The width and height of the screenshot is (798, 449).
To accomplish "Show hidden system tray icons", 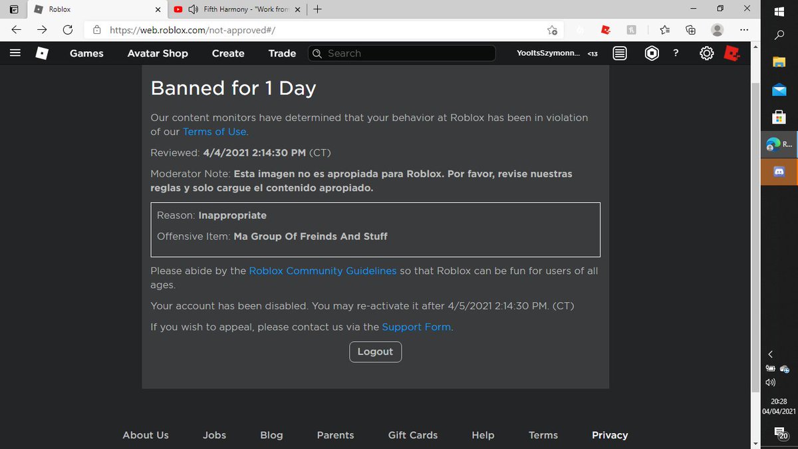I will coord(771,354).
